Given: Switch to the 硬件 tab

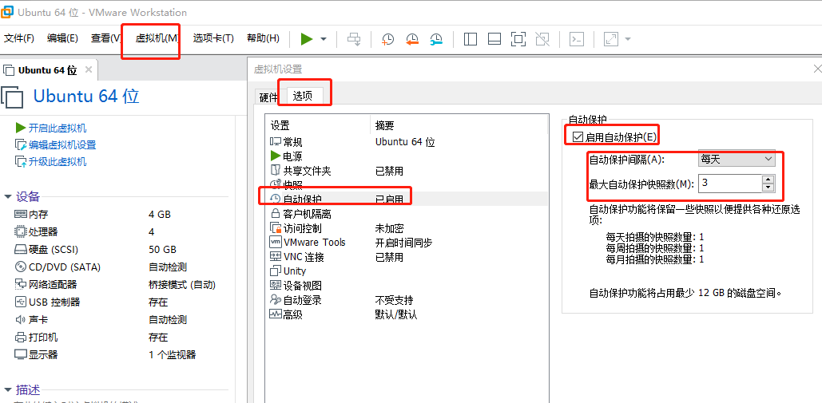Looking at the screenshot, I should 269,97.
